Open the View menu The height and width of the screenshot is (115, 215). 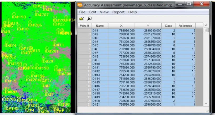[x=104, y=12]
